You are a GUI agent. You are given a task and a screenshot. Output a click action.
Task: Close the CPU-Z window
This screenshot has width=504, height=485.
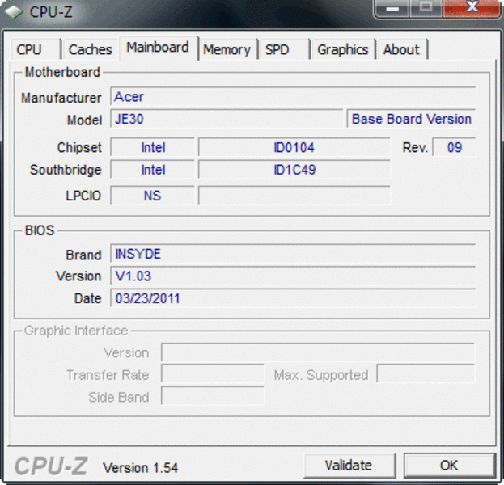click(x=472, y=8)
